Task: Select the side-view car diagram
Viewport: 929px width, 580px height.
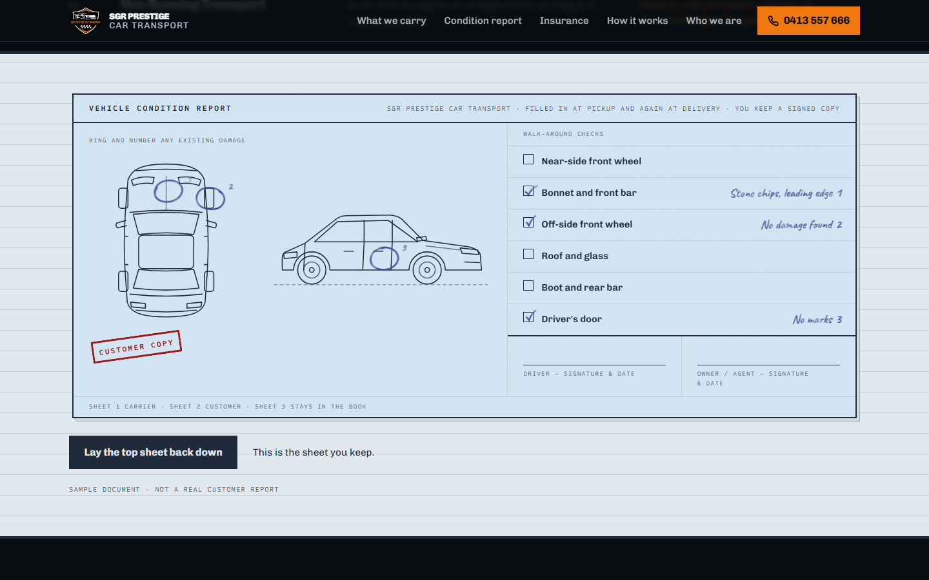Action: (x=381, y=250)
